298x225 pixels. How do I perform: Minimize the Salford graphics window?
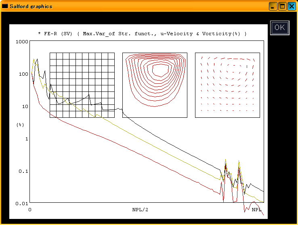(273, 6)
